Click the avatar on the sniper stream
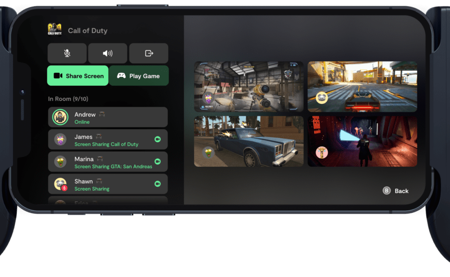The width and height of the screenshot is (450, 277). tap(208, 98)
